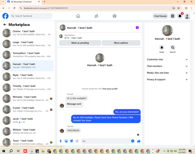The width and height of the screenshot is (195, 154).
Task: Open Crystal - 1 bed 1 bath conversation
Action: tap(27, 109)
